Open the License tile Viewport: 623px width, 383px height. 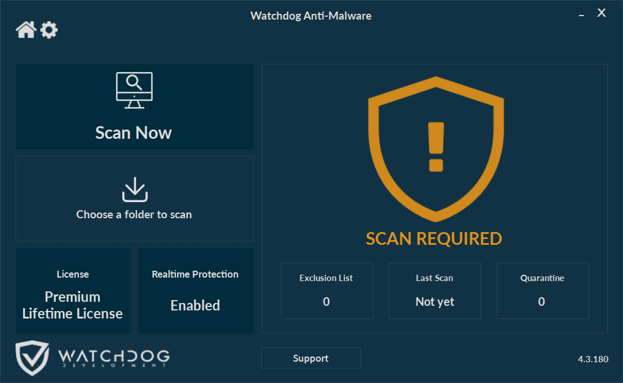click(x=73, y=290)
